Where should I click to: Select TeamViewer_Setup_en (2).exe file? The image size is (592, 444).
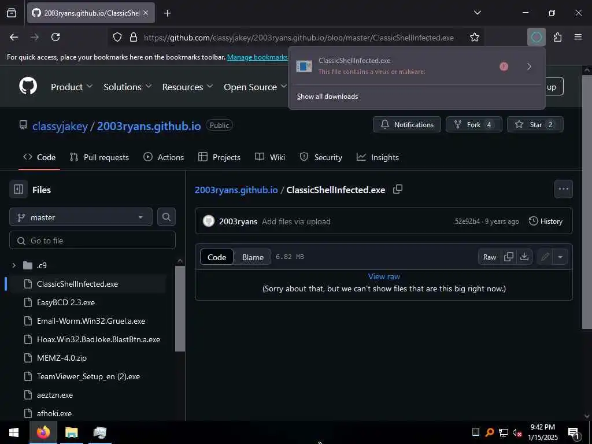[x=88, y=376]
